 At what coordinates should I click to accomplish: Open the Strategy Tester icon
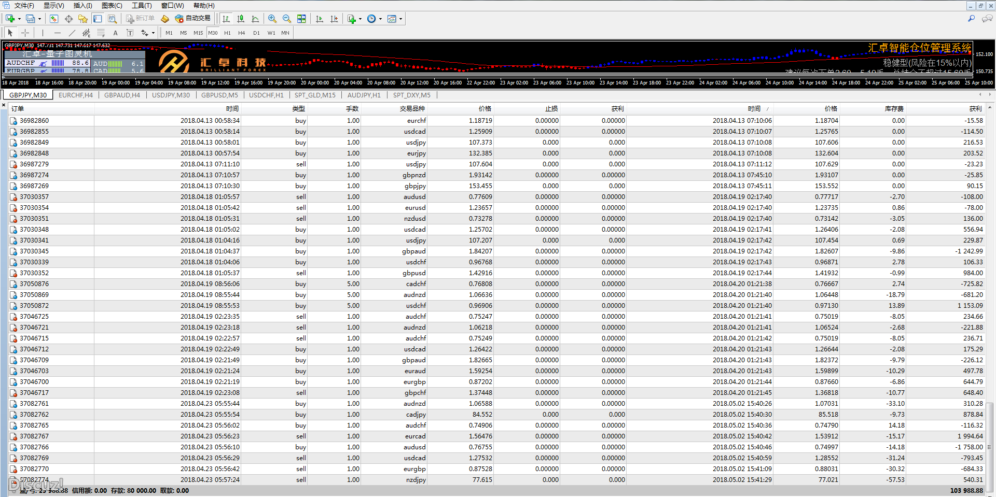point(112,19)
